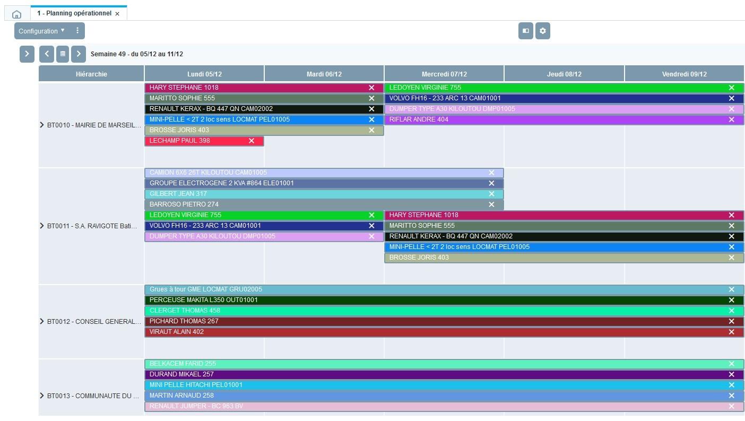
Task: Open the home tab icon
Action: click(16, 14)
